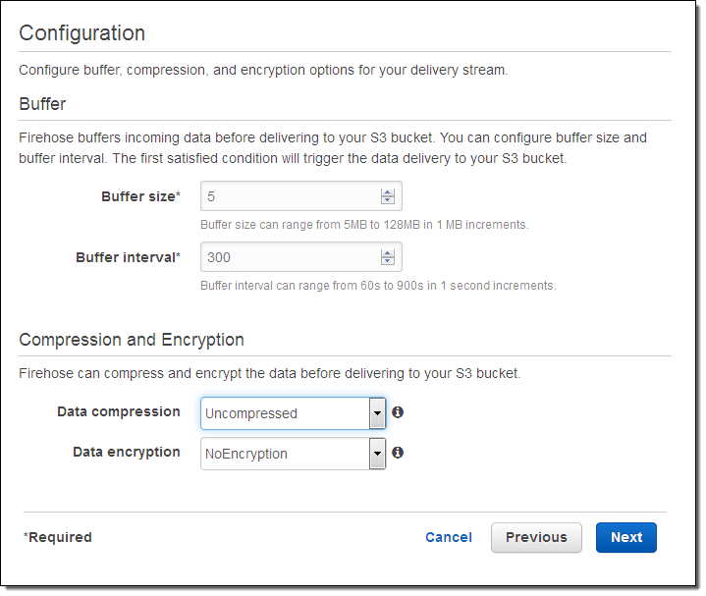The image size is (706, 596).
Task: Decrease Buffer size with down arrow
Action: [x=387, y=200]
